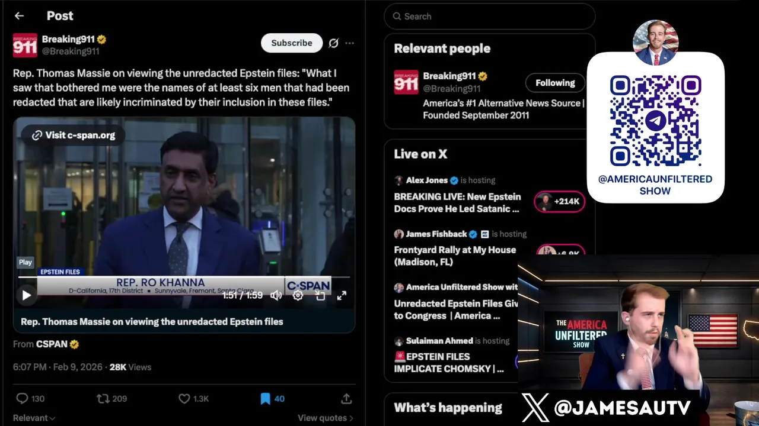The width and height of the screenshot is (759, 426).
Task: Open video settings gear
Action: click(298, 295)
